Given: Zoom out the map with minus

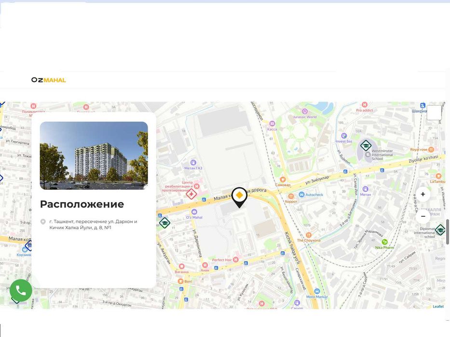Looking at the screenshot, I should tap(423, 216).
